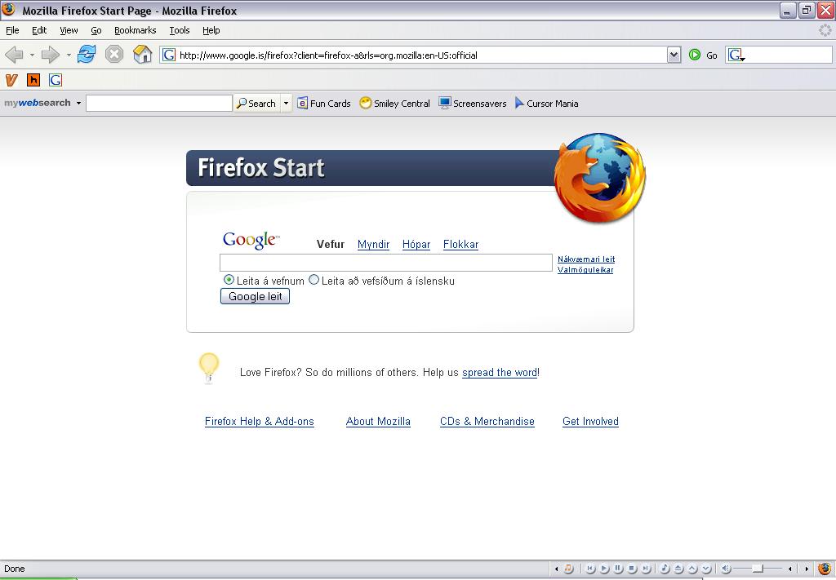Mute the player with speaker icon
This screenshot has height=580, width=836.
(x=726, y=569)
